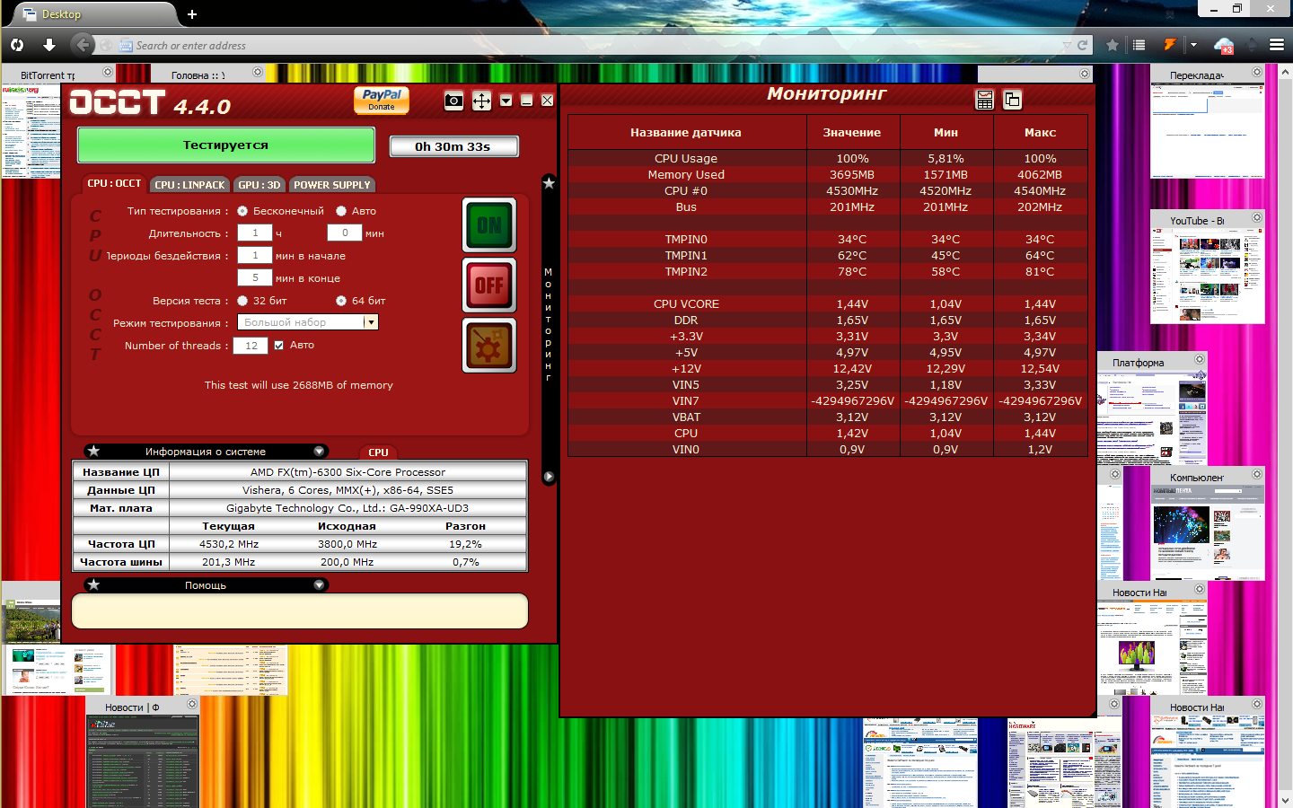Stop the test with the red OFF button
This screenshot has height=808, width=1293.
pos(489,285)
